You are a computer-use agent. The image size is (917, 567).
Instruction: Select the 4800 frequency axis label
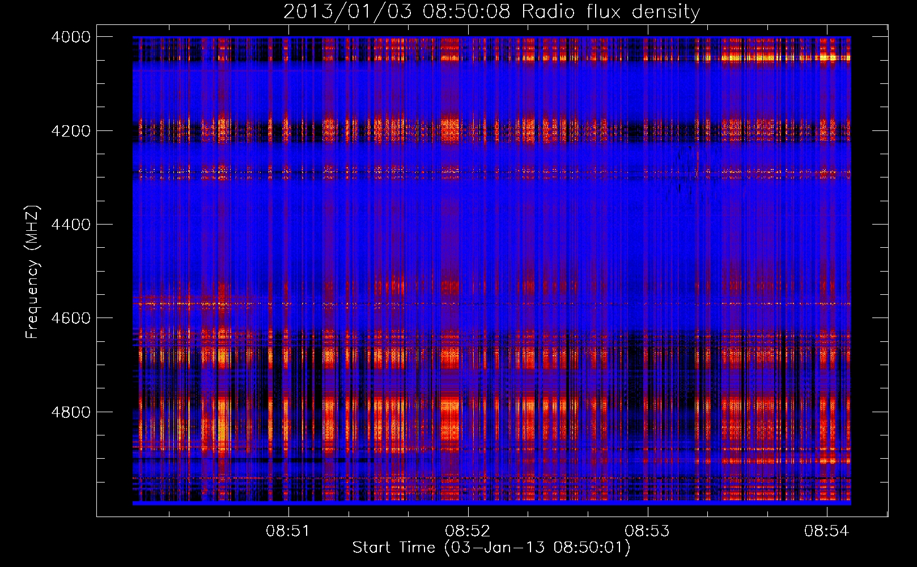(x=71, y=412)
